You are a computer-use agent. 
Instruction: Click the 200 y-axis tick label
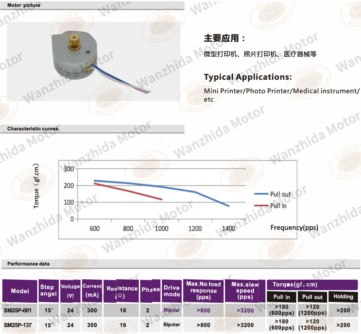click(69, 186)
